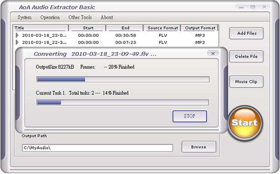280x174 pixels.
Task: Click the Add Files button
Action: [x=246, y=33]
